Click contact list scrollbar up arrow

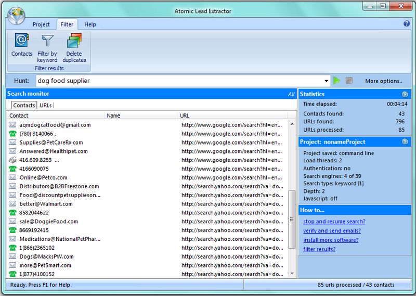(292, 124)
